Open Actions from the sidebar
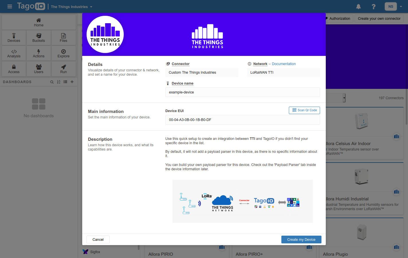The image size is (408, 258). point(39,53)
